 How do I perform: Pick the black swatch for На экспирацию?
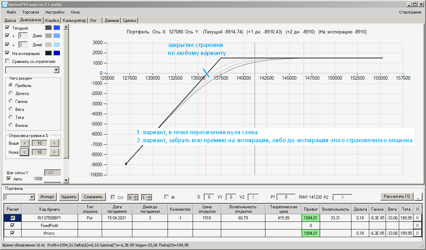click(48, 53)
